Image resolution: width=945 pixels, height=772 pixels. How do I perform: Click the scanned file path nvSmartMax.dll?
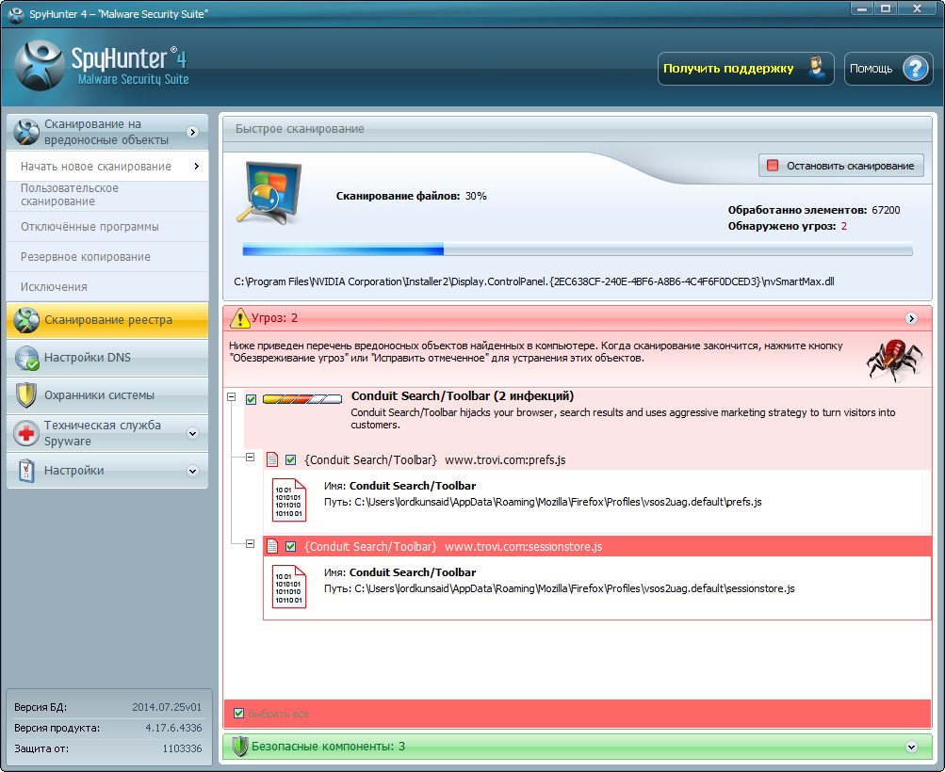(x=534, y=281)
